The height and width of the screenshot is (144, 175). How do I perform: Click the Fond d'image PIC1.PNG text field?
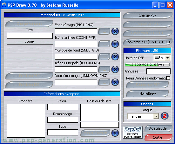[x=76, y=31]
